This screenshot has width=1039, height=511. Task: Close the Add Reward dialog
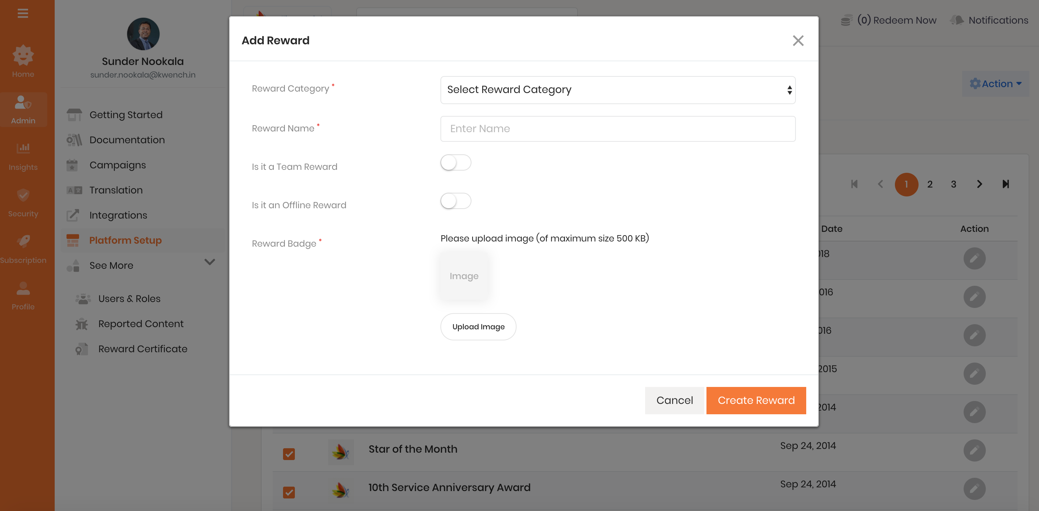[x=798, y=40]
